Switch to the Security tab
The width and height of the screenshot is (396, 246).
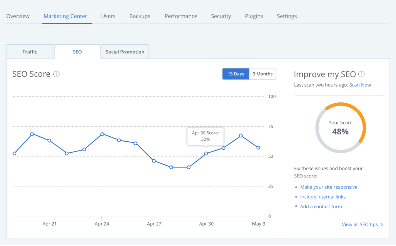[221, 16]
